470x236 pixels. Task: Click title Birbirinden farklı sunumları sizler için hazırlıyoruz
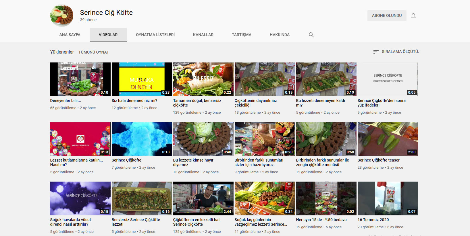pyautogui.click(x=259, y=162)
